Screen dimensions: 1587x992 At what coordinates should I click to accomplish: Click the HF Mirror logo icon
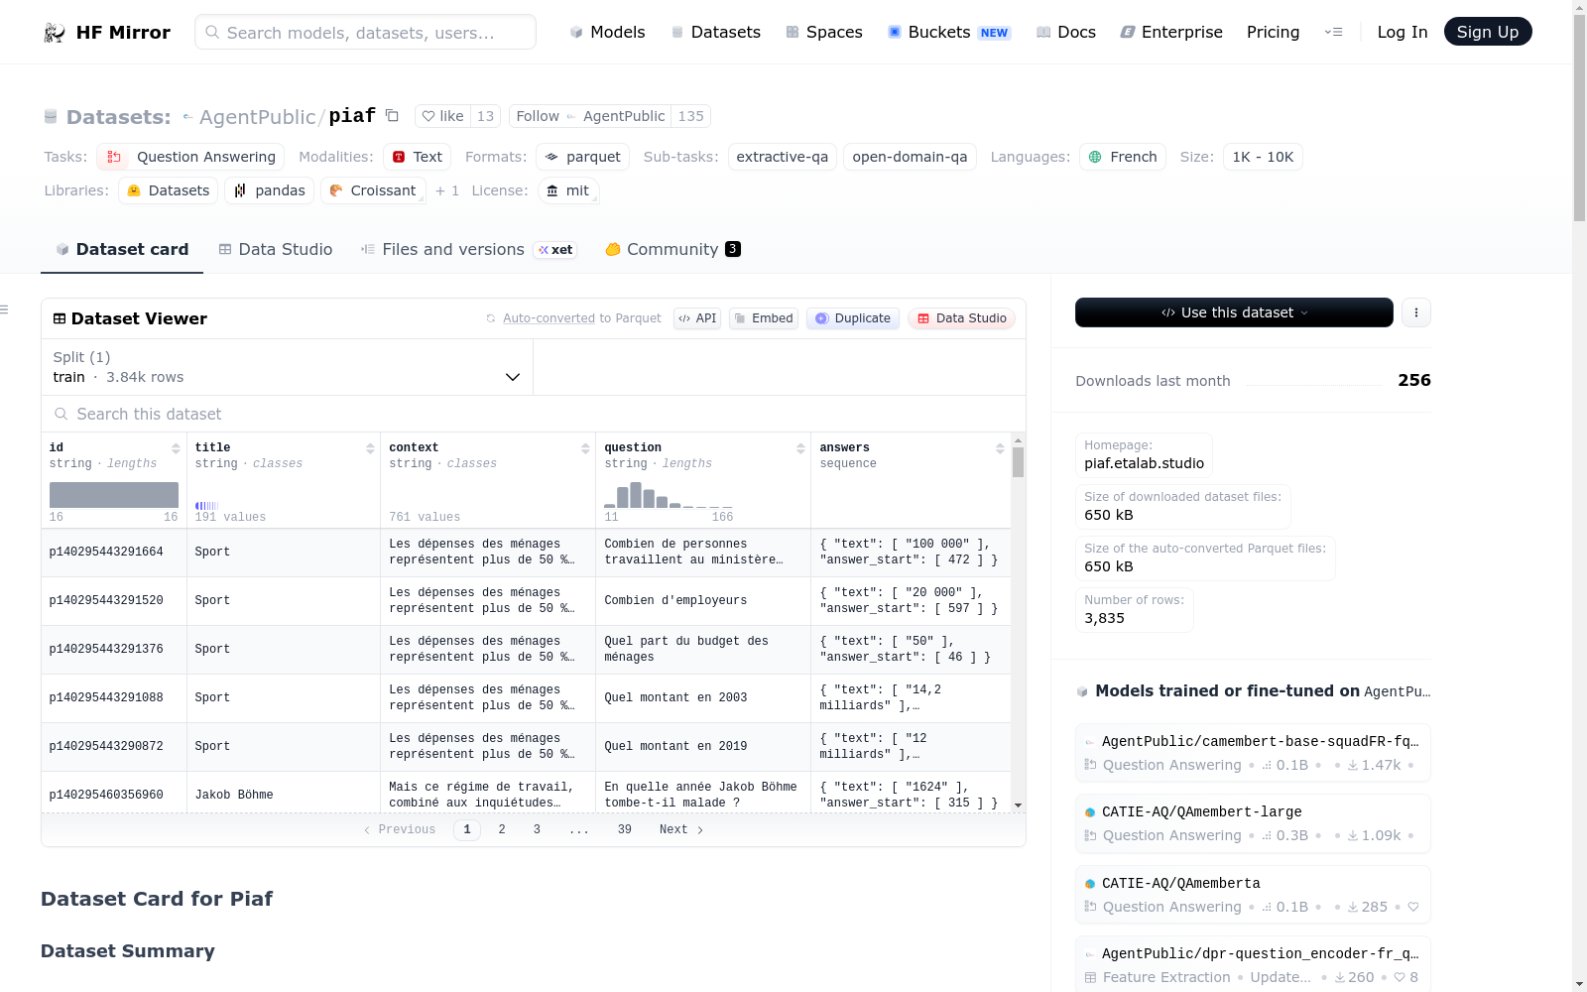coord(55,33)
